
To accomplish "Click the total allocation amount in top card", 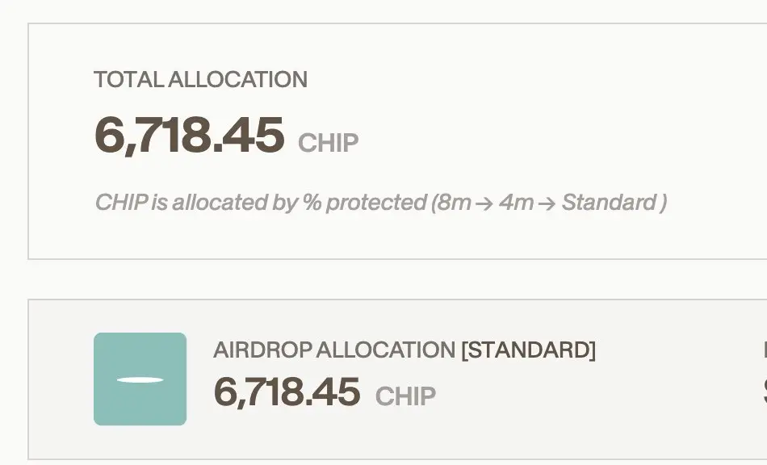I will point(189,135).
